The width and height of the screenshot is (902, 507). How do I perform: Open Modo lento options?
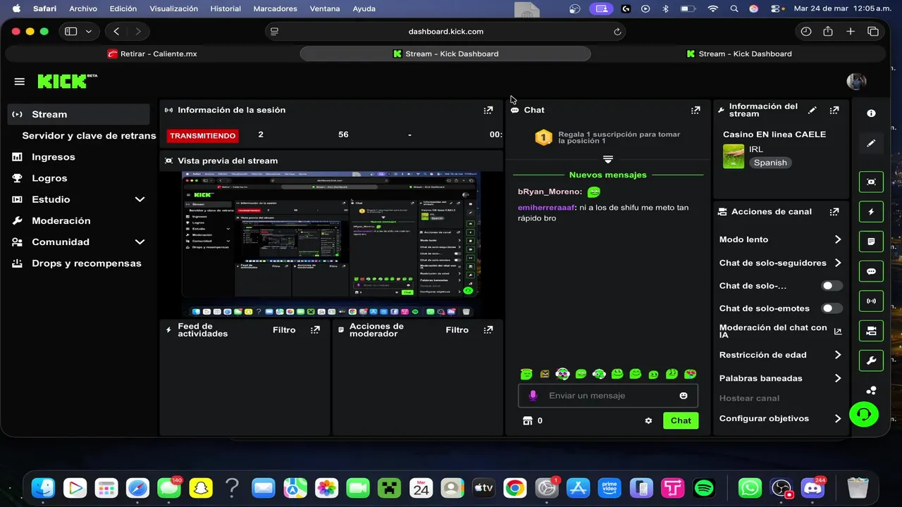click(x=780, y=239)
